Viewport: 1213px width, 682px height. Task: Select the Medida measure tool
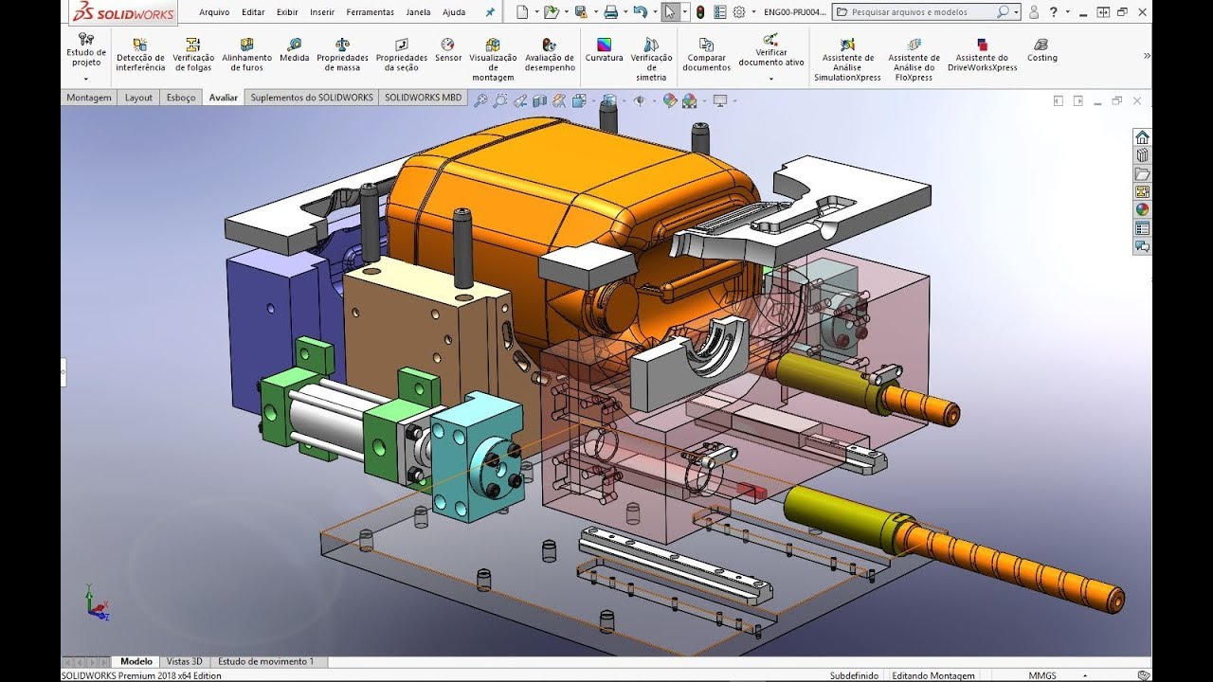(295, 51)
